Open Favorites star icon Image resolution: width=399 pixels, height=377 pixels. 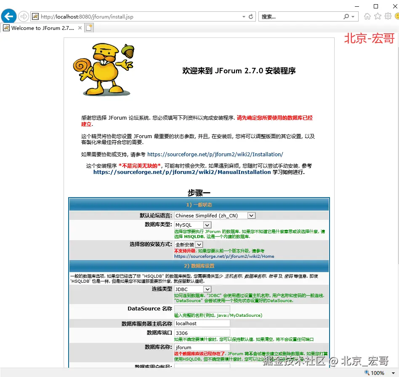378,16
